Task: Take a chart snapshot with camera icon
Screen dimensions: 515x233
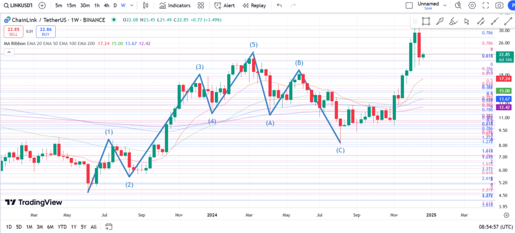Action: [x=499, y=6]
